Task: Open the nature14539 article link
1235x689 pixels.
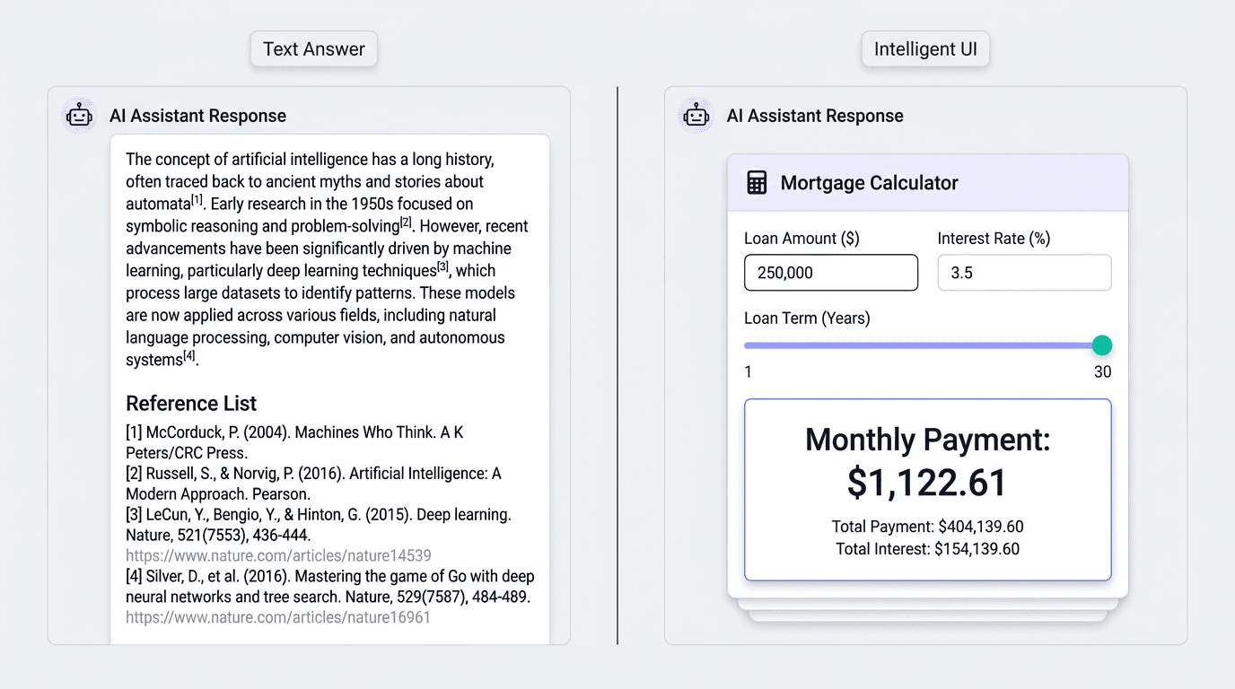Action: (278, 556)
